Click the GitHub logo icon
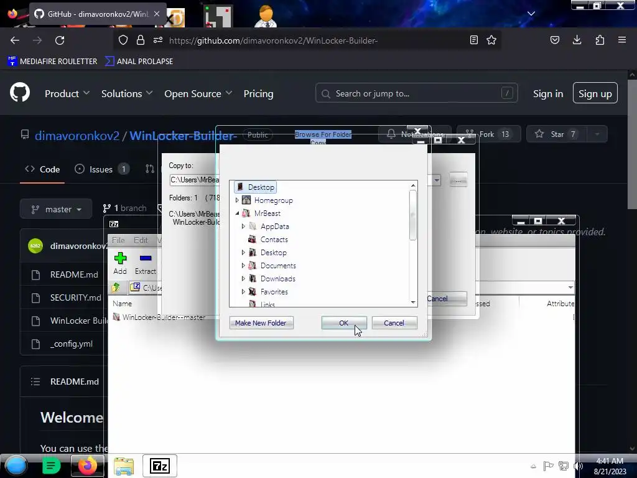The height and width of the screenshot is (478, 637). 19,93
